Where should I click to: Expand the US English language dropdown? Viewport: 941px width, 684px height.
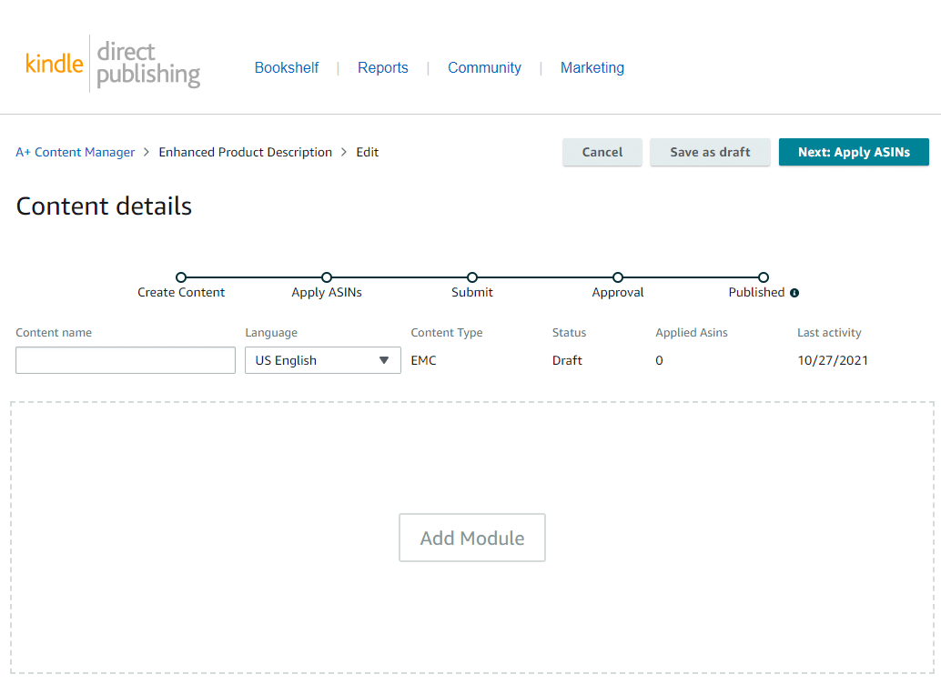tap(323, 360)
